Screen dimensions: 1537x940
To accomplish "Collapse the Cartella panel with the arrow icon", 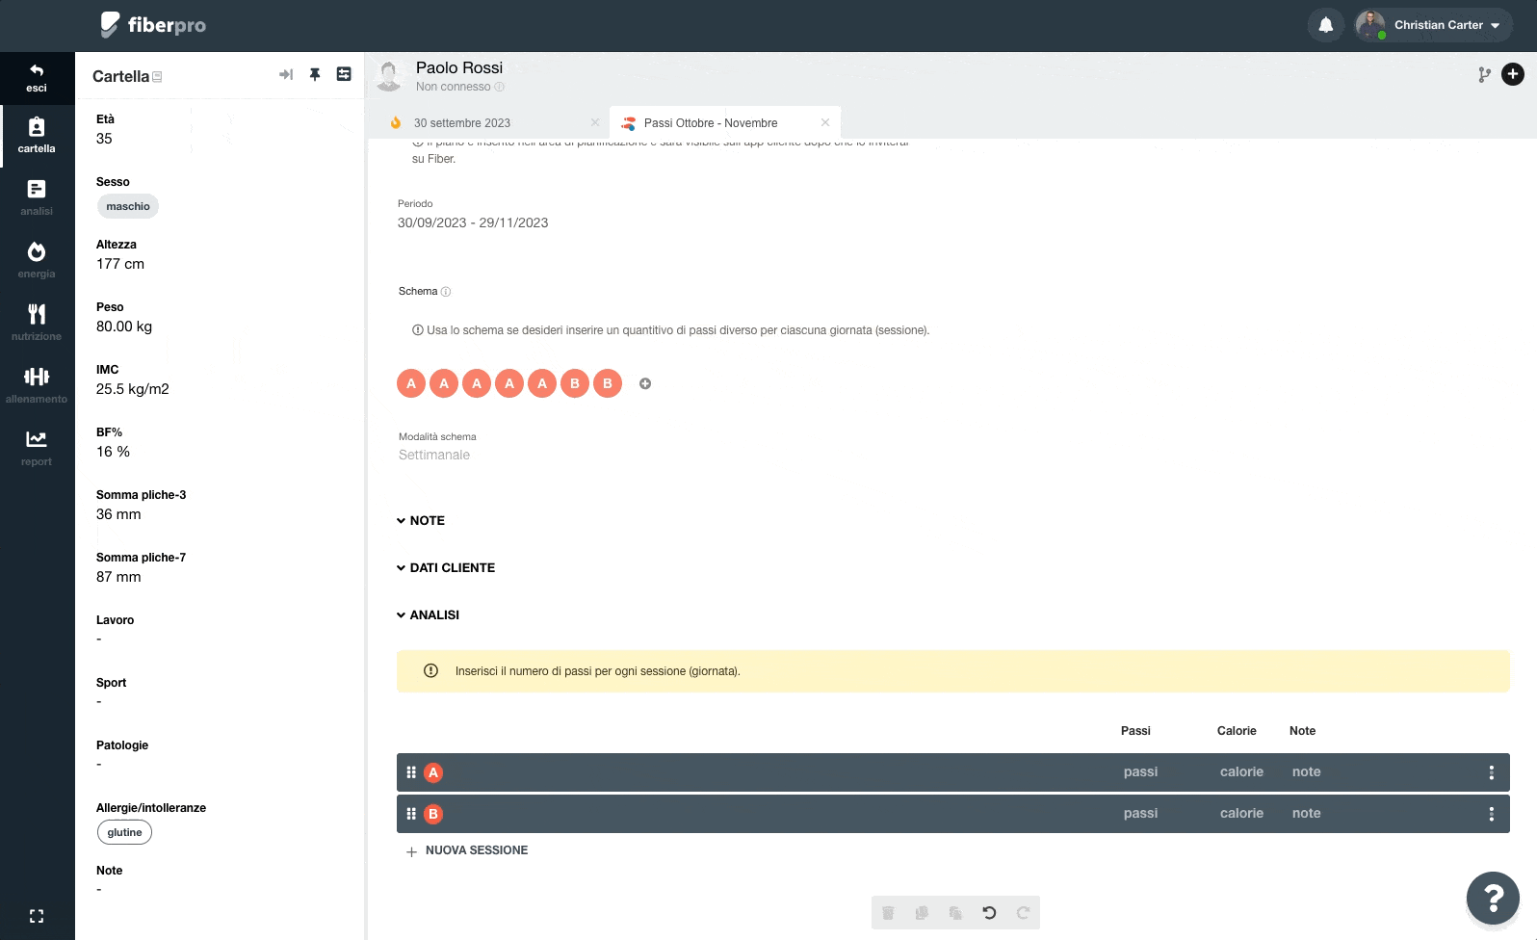I will (x=286, y=74).
